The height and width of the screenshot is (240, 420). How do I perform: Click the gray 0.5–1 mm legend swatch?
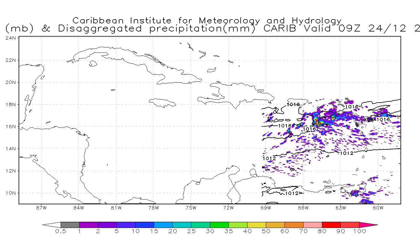pos(70,225)
